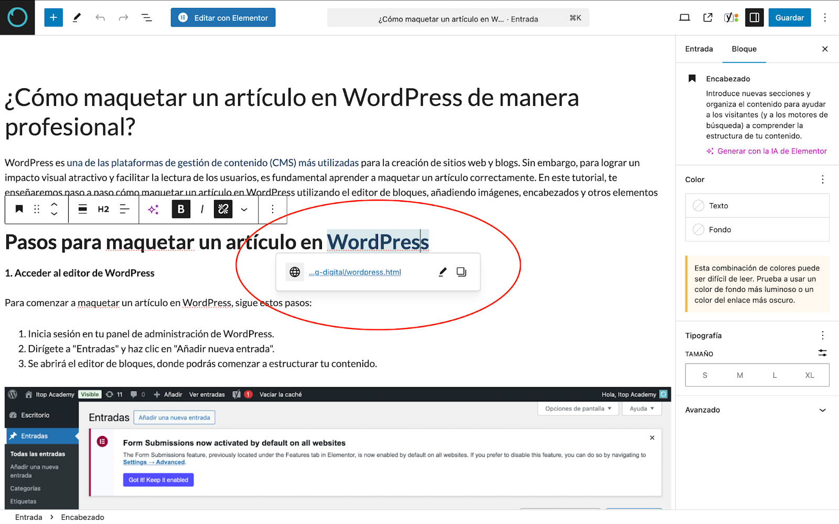Open the wordpress.html link in popover
The height and width of the screenshot is (524, 839).
355,272
